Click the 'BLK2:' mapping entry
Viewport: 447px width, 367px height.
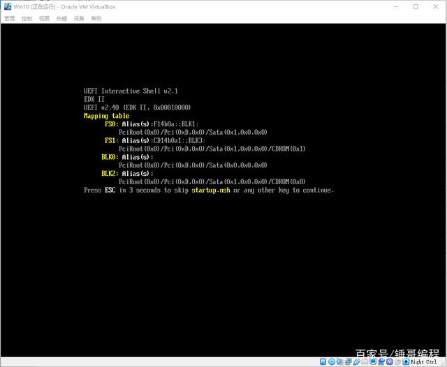point(110,174)
